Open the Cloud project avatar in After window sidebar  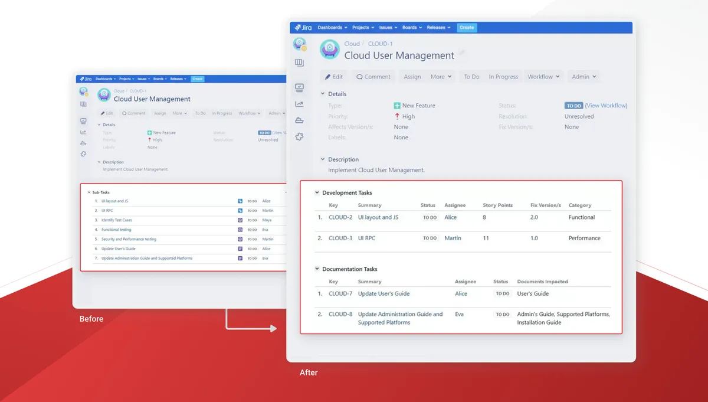(300, 44)
